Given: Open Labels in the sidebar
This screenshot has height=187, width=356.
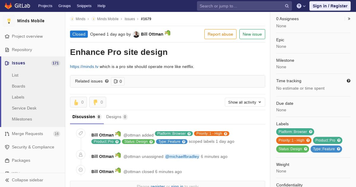Looking at the screenshot, I should coord(18,97).
